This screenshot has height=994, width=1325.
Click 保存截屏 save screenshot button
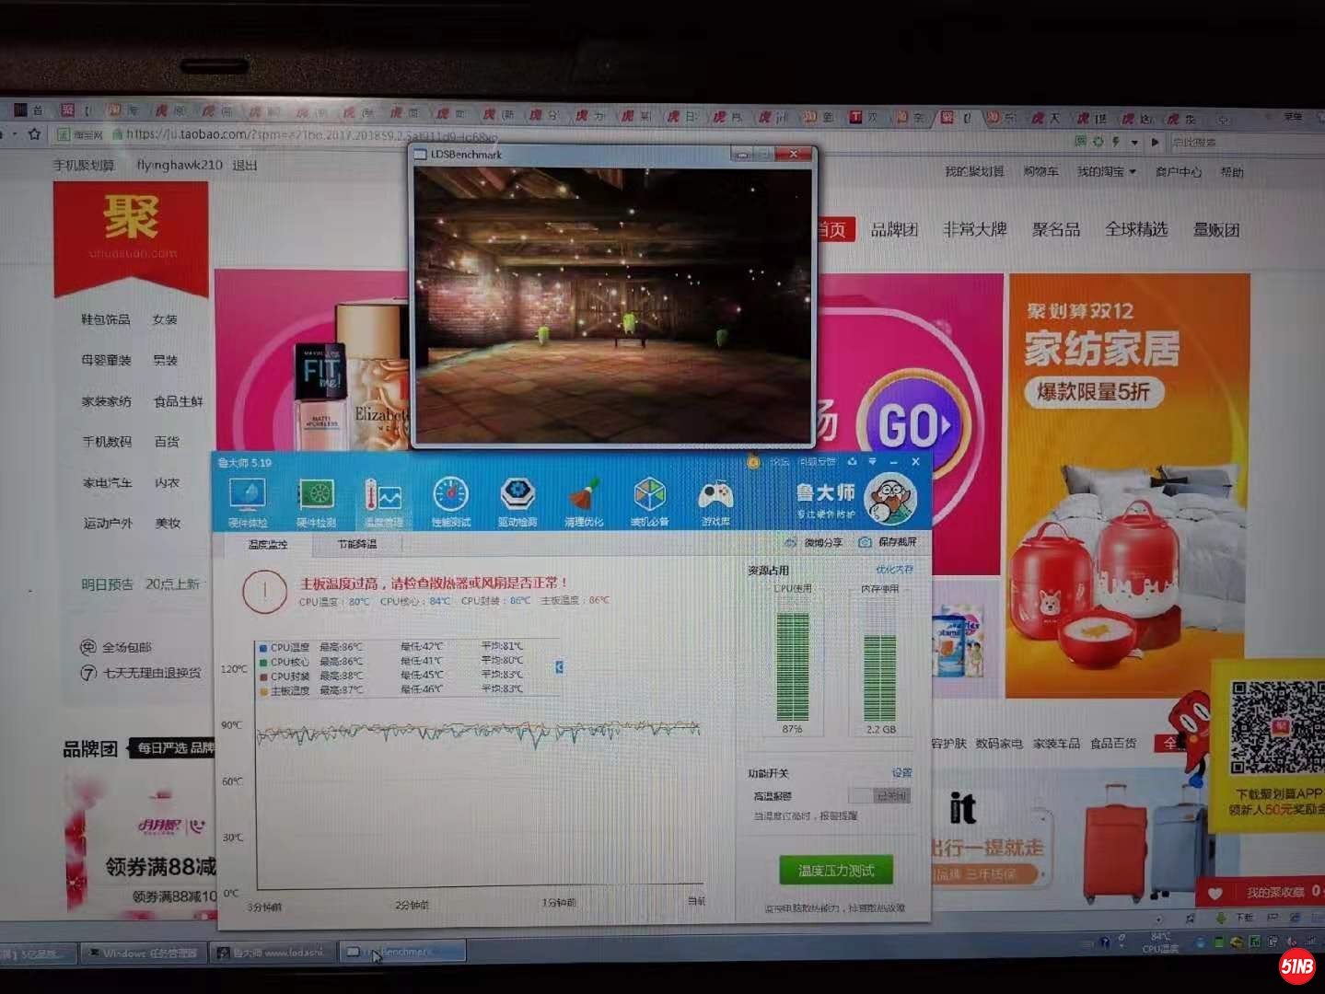(889, 542)
